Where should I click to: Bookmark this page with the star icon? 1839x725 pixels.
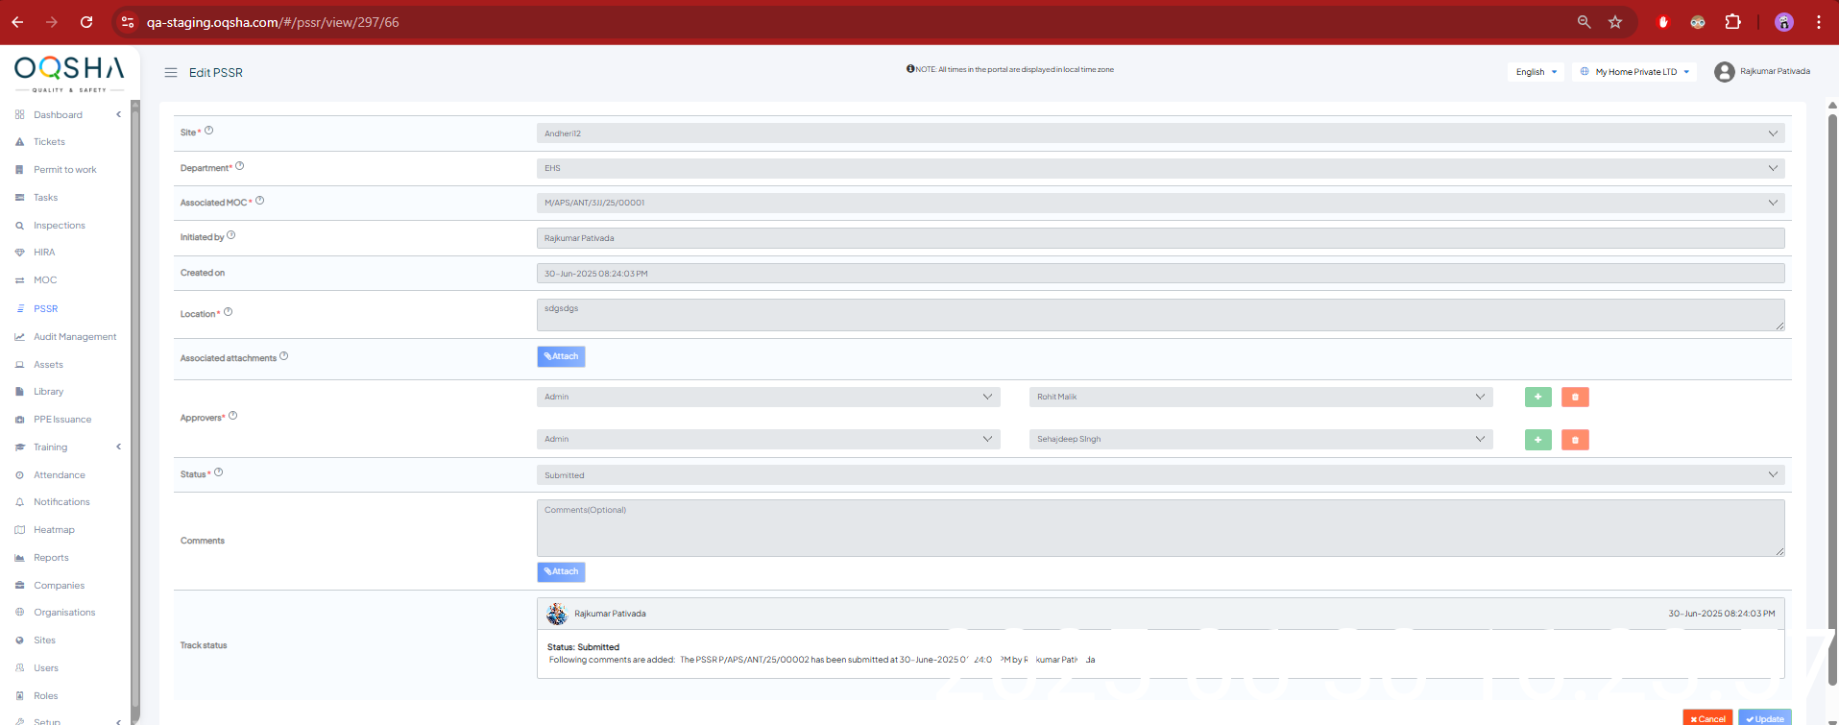pos(1615,22)
